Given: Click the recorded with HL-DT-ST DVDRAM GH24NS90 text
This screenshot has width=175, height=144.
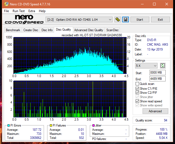Looking at the screenshot, I should point(92,35).
